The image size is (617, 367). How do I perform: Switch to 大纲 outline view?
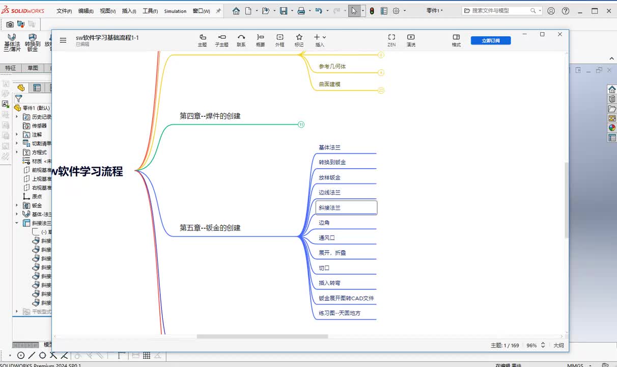558,345
